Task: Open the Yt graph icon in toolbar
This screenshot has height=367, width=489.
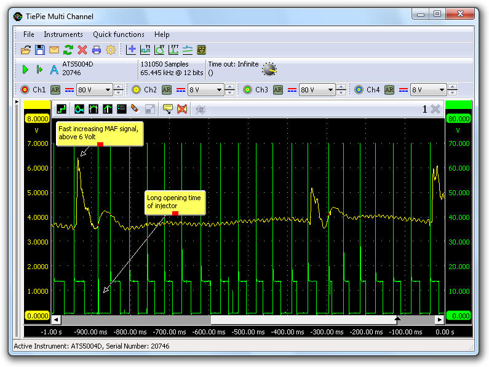Action: [x=146, y=50]
